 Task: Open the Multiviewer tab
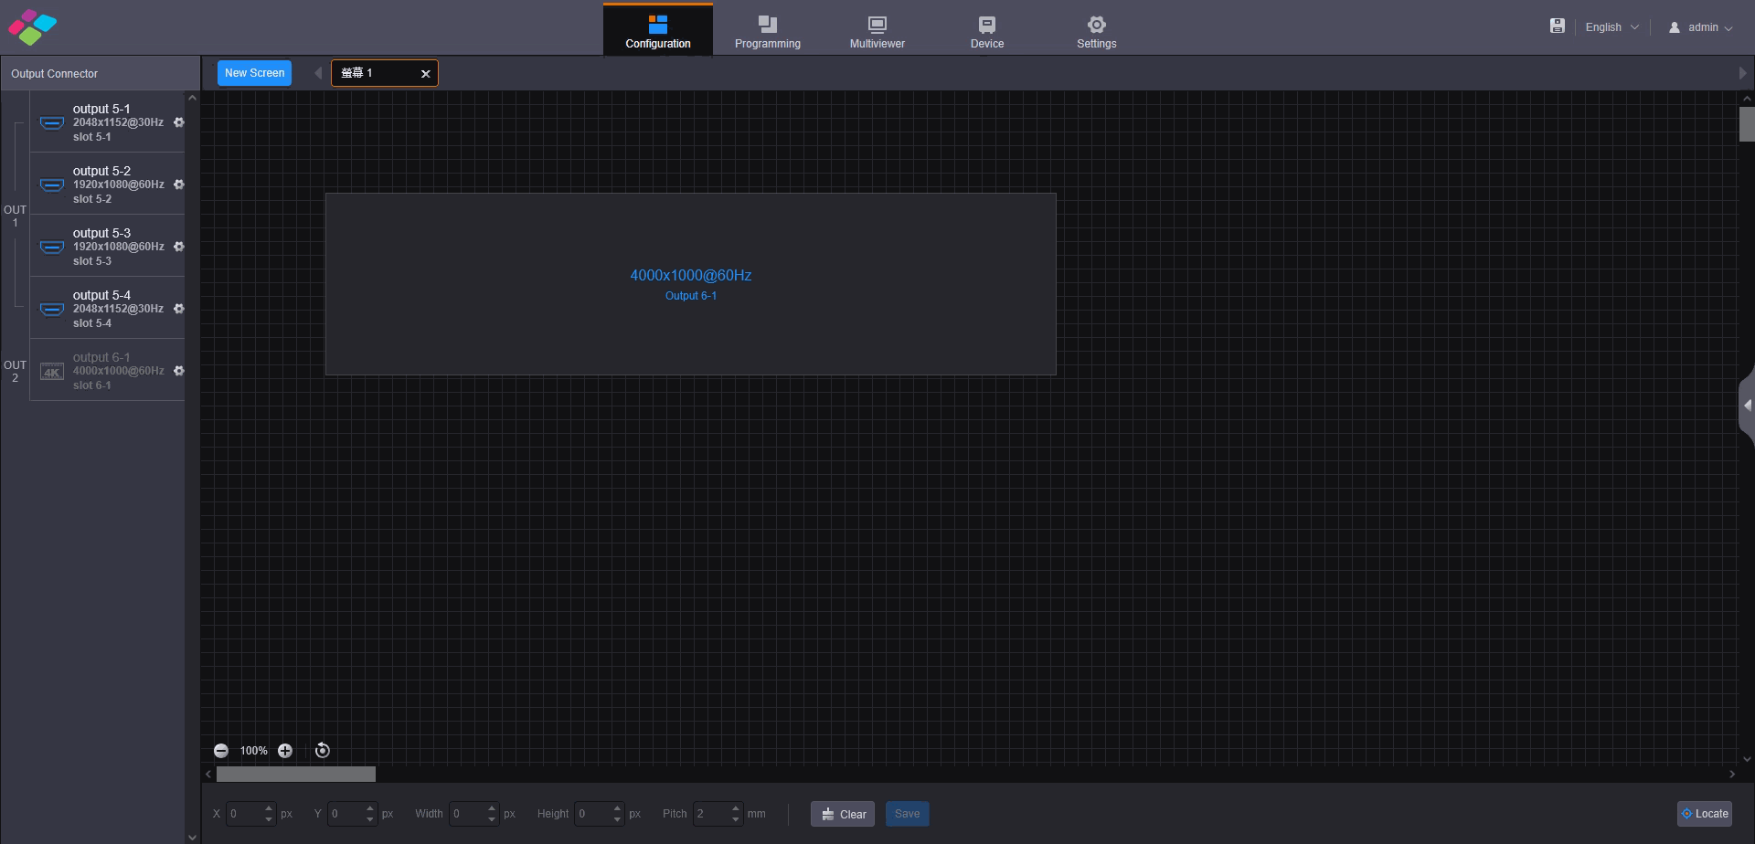(x=877, y=30)
